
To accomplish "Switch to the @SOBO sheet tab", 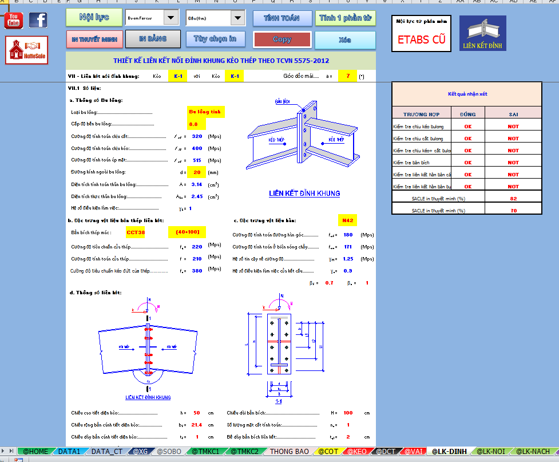I will point(169,451).
